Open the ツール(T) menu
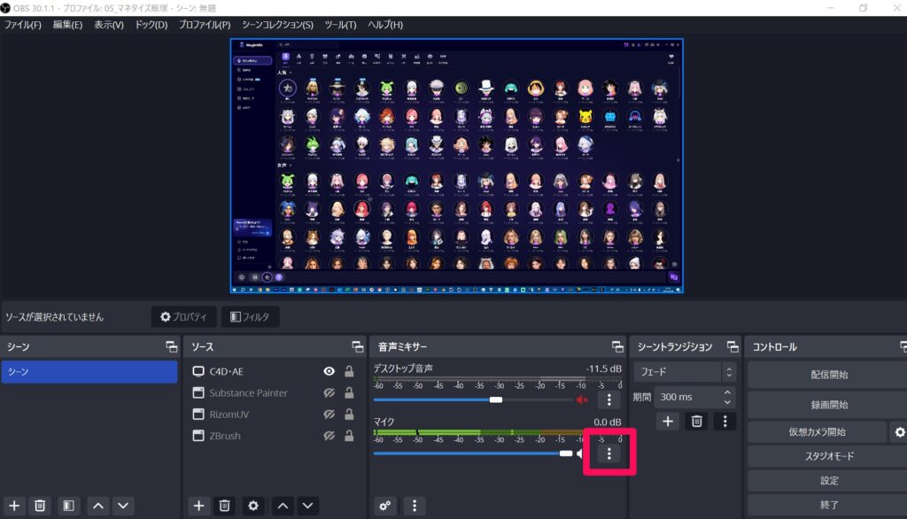 [x=340, y=25]
